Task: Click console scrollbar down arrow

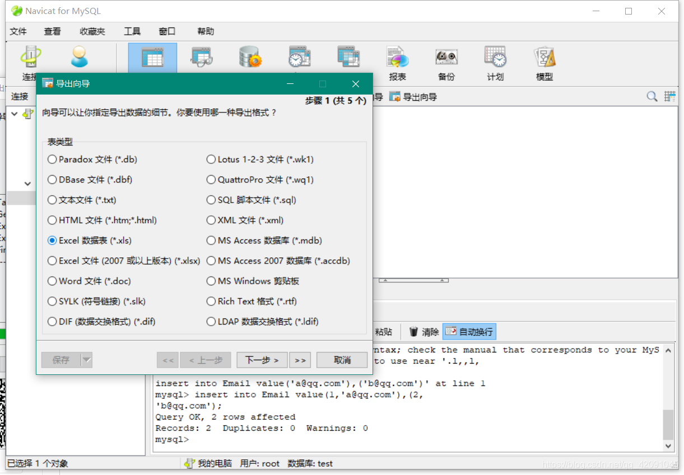Action: [x=668, y=446]
